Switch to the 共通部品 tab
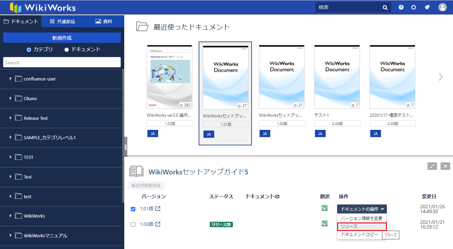The width and height of the screenshot is (453, 249). [62, 21]
